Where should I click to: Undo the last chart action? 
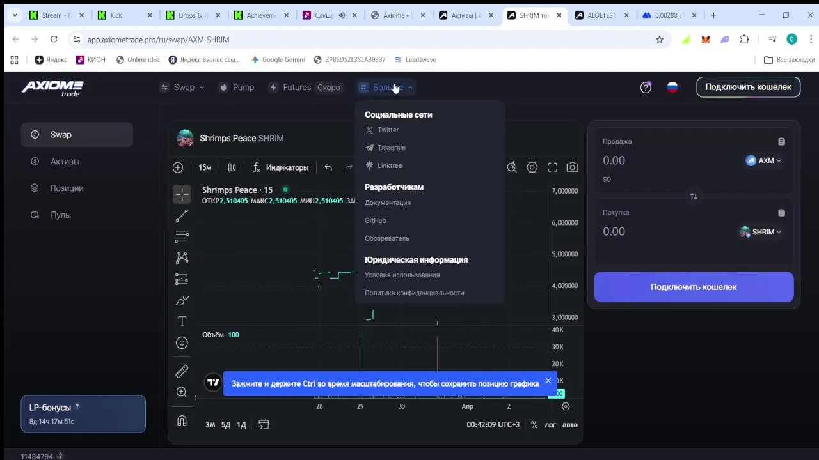coord(328,167)
